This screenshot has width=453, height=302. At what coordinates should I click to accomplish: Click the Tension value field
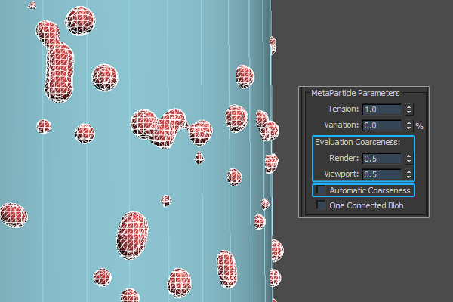coord(382,109)
